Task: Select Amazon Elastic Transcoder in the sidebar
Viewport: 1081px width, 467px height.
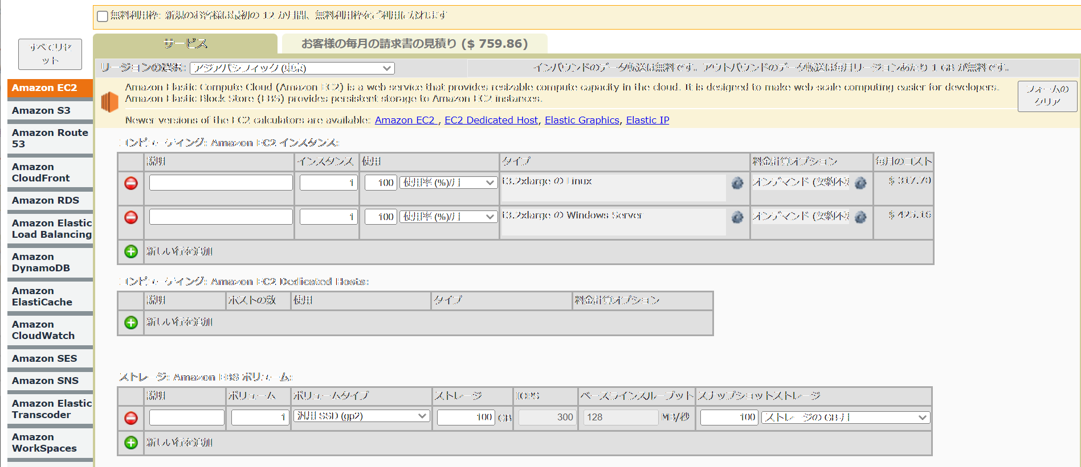Action: point(50,409)
